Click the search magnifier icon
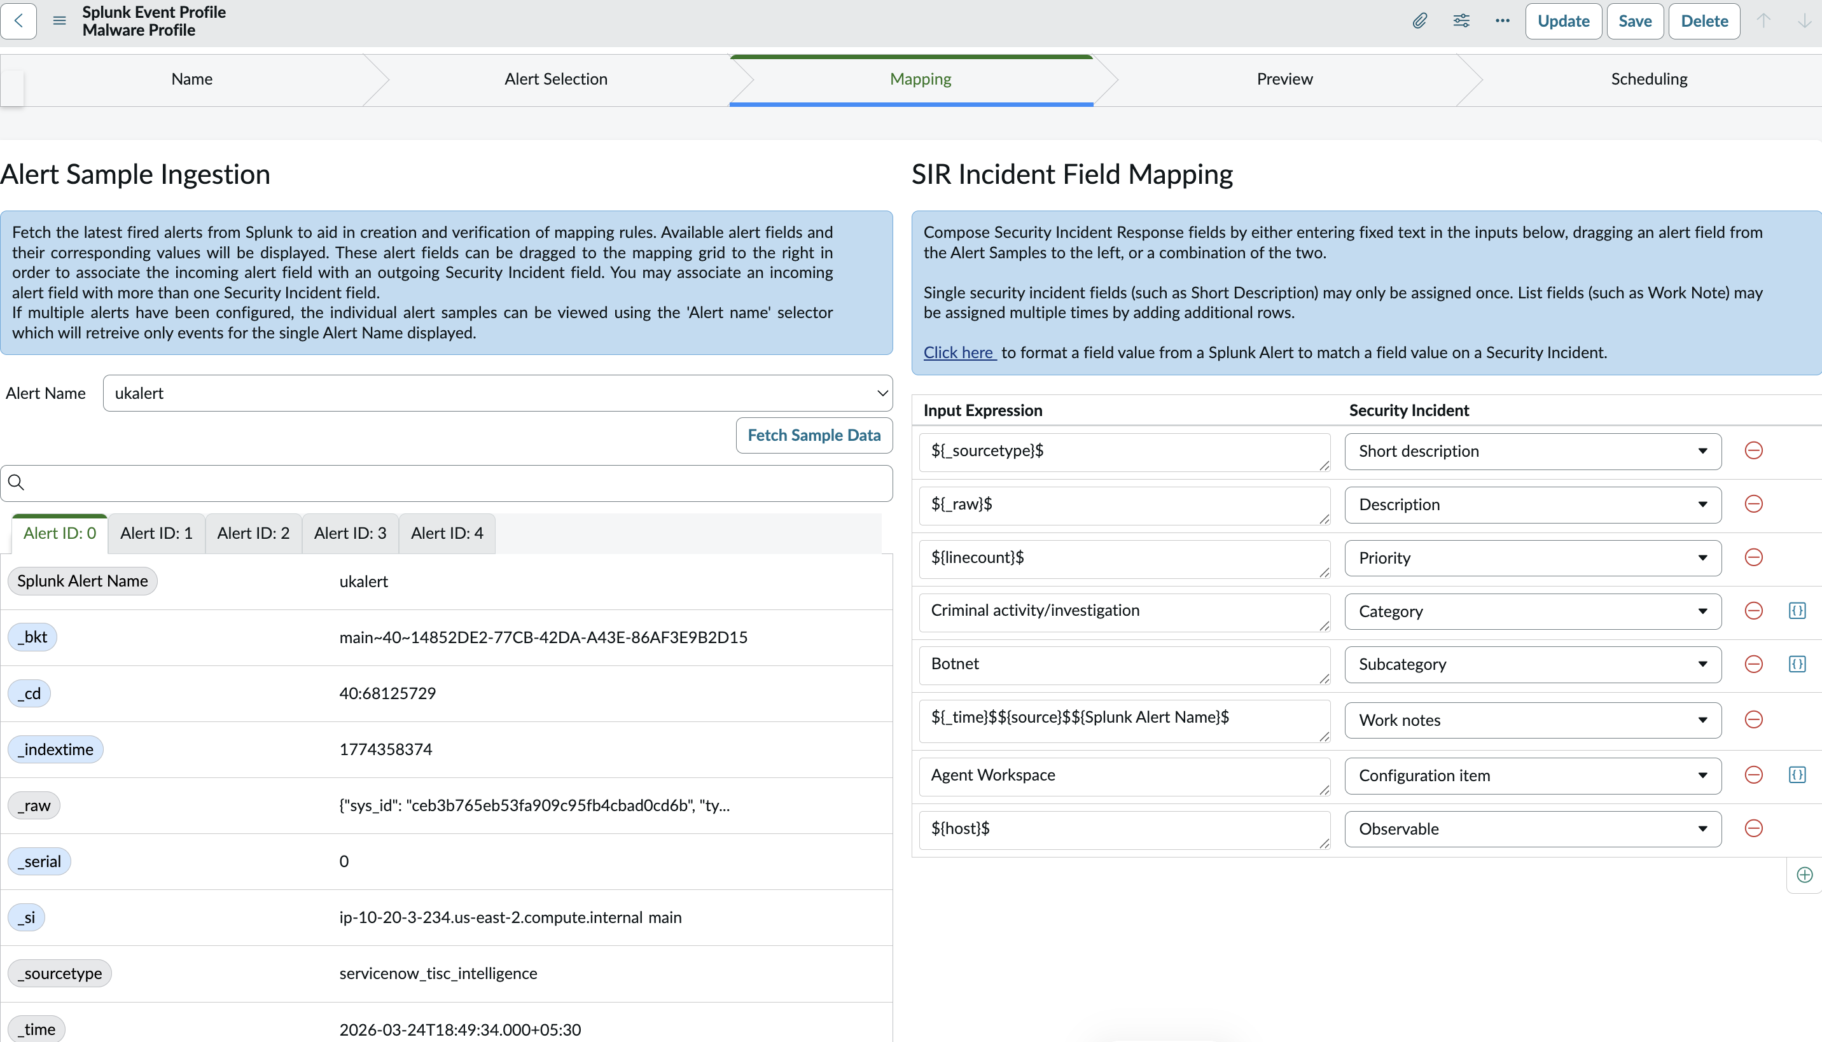The image size is (1822, 1042). pos(17,482)
